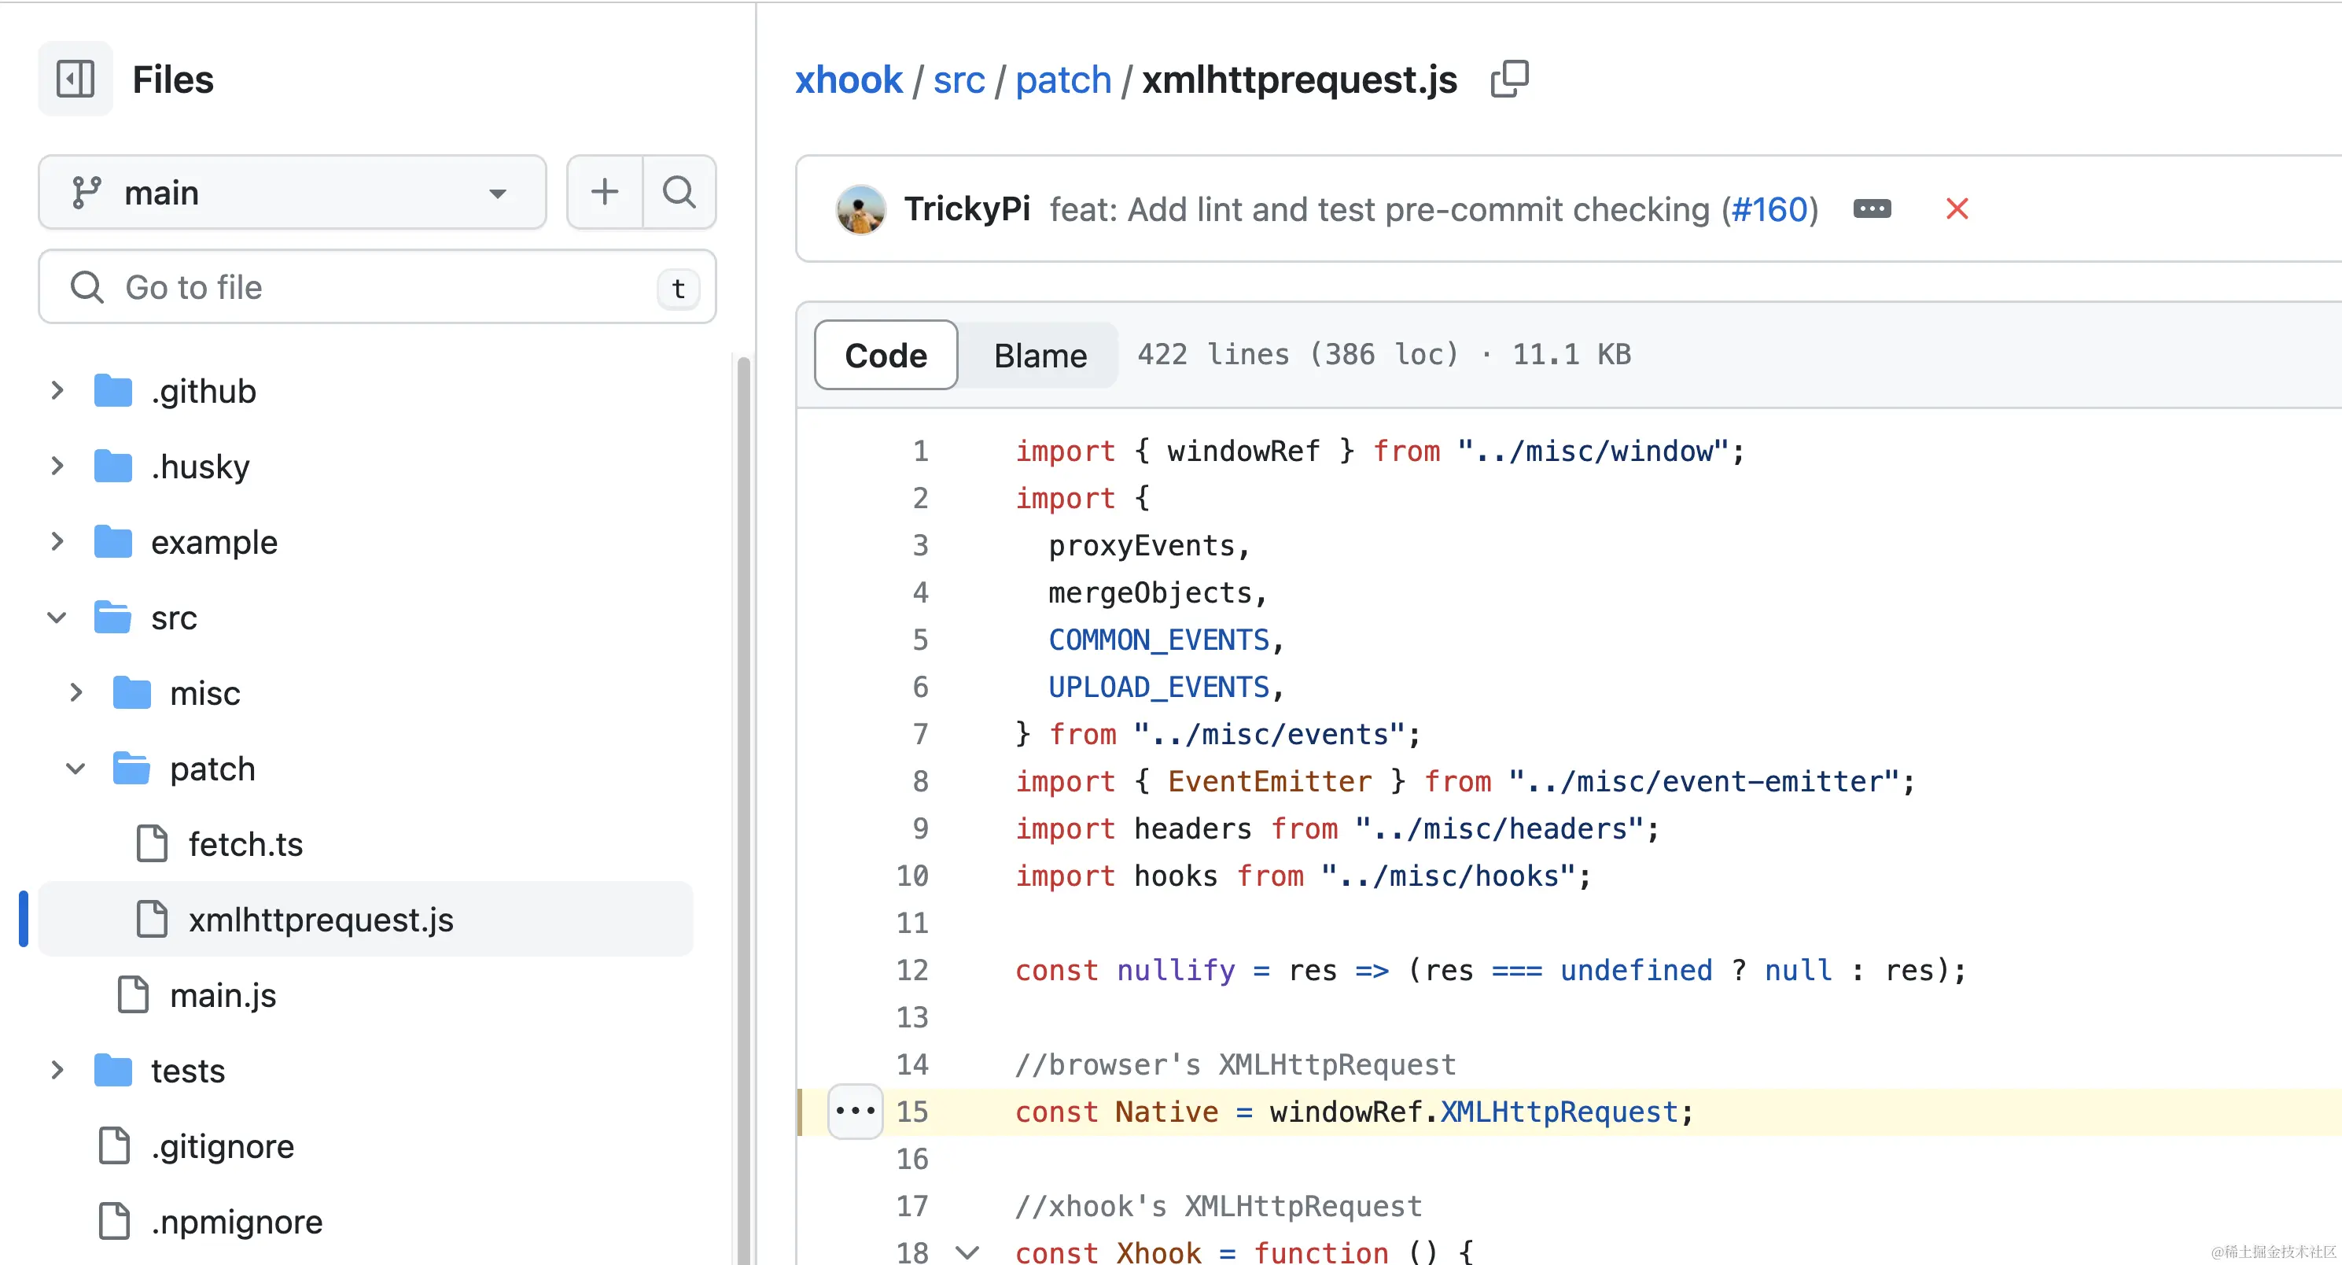Expand commit message ellipsis icon

(1872, 209)
